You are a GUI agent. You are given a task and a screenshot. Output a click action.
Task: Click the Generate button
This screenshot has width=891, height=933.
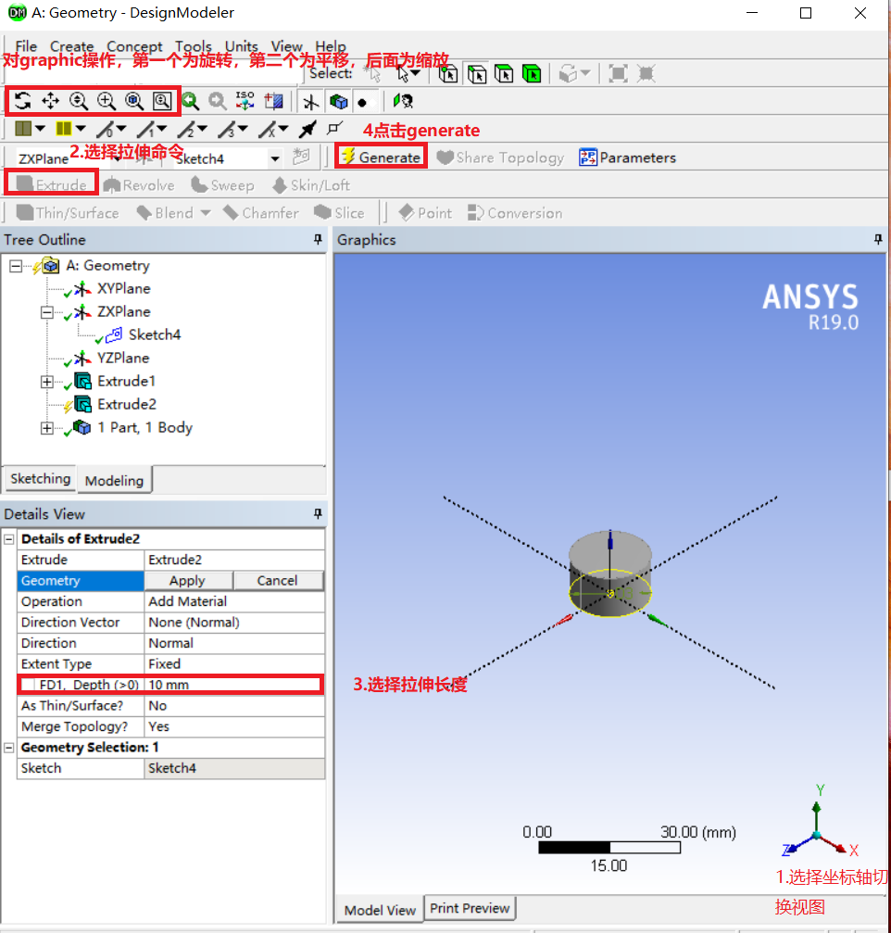tap(382, 158)
